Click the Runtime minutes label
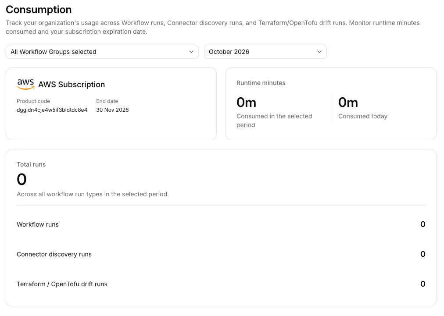This screenshot has height=316, width=444. coord(261,83)
